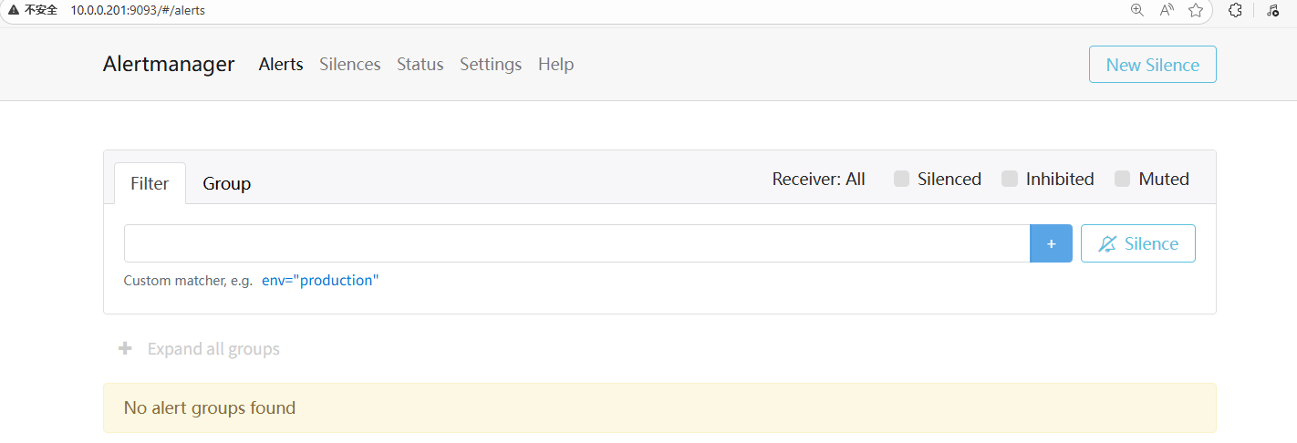
Task: Click the plus icon beside Expand all groups
Action: pos(125,348)
